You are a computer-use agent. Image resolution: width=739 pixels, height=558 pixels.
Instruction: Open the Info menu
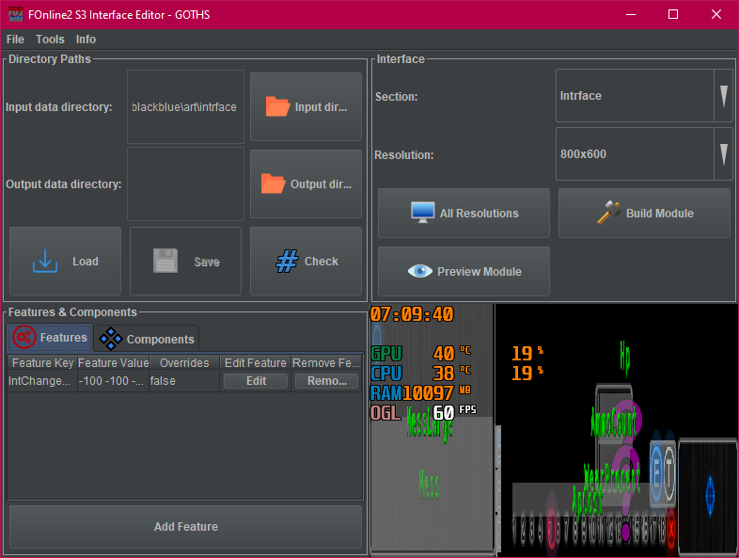(86, 40)
